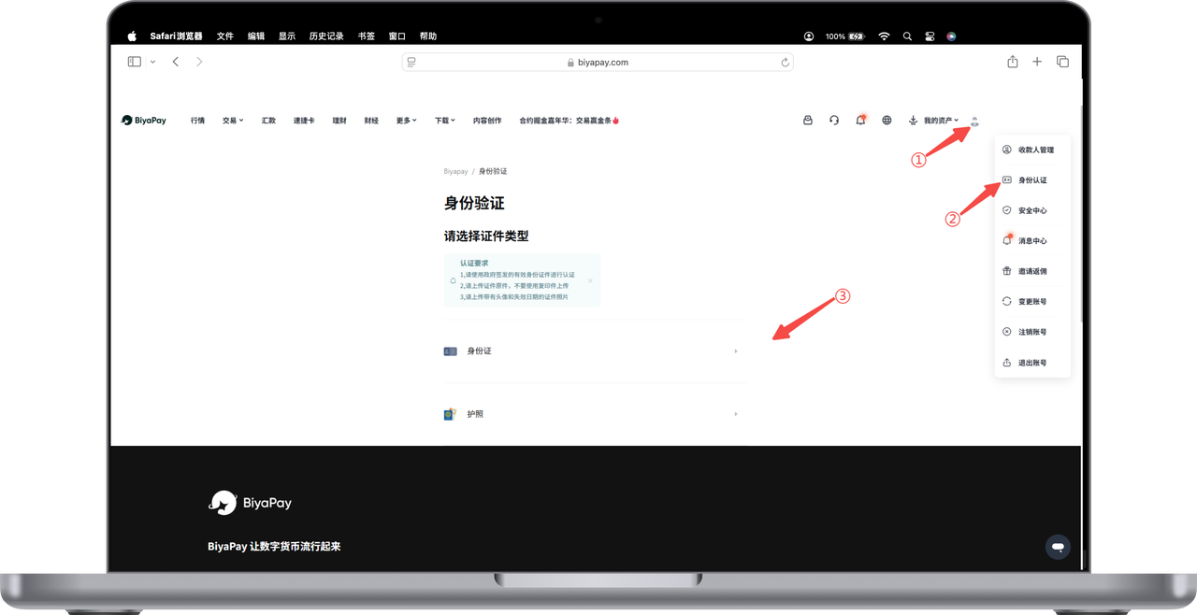The height and width of the screenshot is (615, 1197).
Task: Open the notification bell in navbar
Action: 860,121
